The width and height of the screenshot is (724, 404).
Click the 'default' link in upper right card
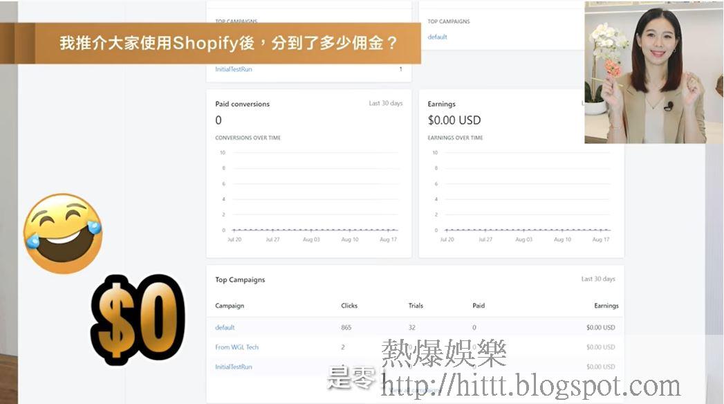point(437,37)
